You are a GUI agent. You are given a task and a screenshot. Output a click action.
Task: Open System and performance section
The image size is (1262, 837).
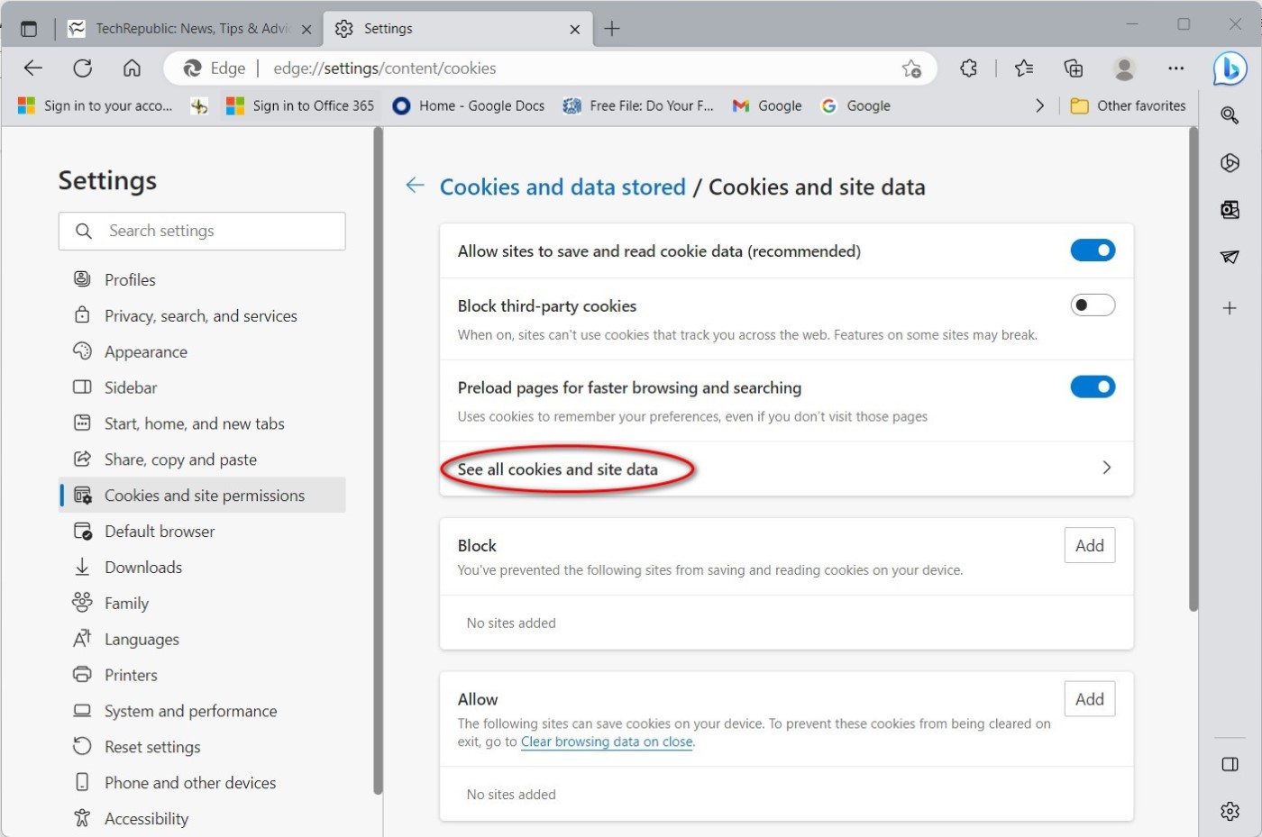[x=202, y=711]
